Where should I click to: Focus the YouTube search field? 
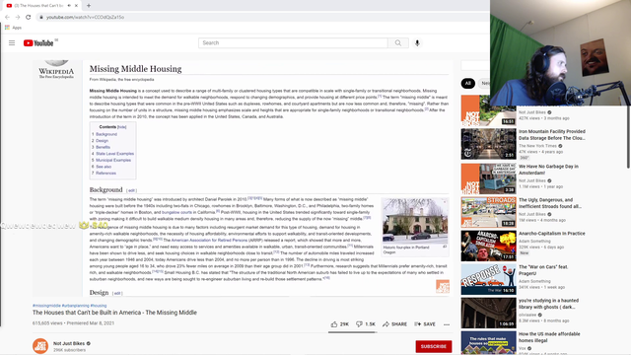tap(293, 43)
